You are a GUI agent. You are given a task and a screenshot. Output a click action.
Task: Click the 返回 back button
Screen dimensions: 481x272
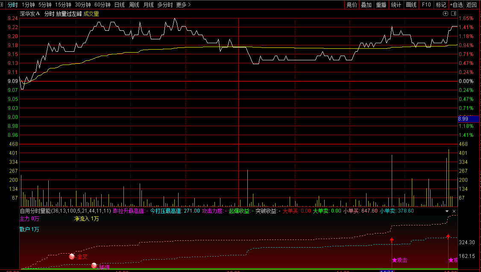pyautogui.click(x=472, y=5)
